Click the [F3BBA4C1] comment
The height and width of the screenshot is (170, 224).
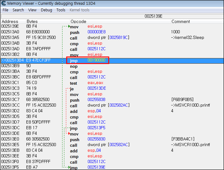click(183, 139)
